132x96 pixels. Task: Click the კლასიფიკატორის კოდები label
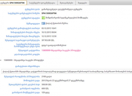point(27,54)
